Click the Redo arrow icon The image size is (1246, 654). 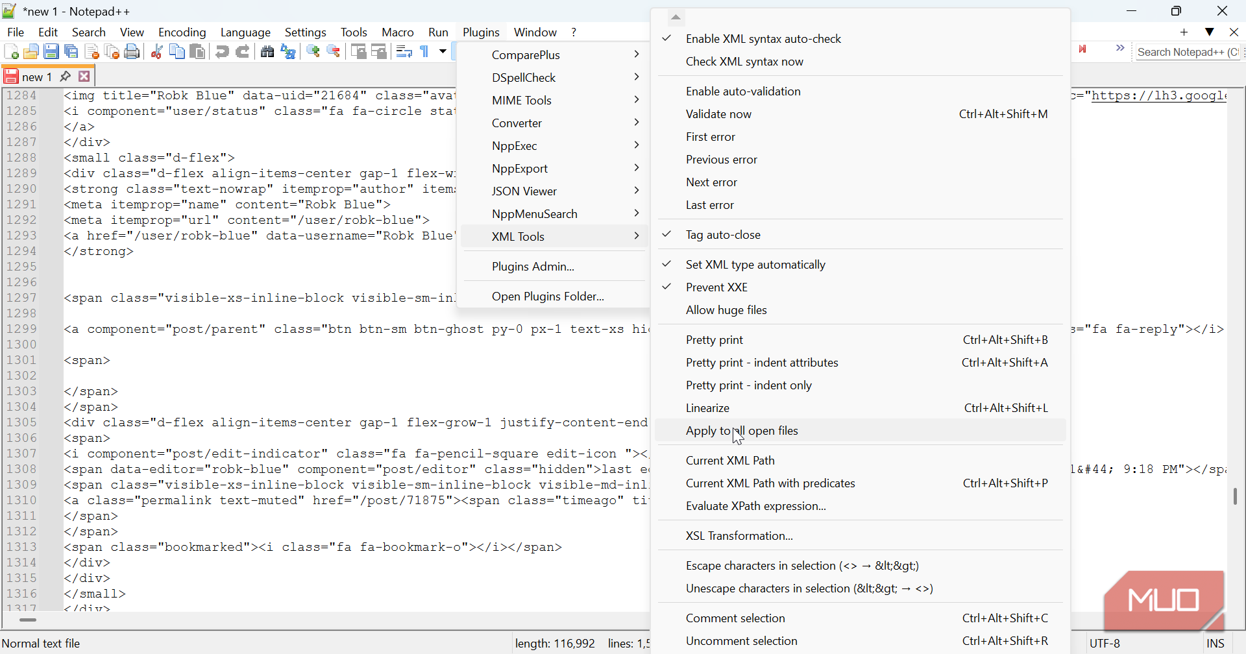click(243, 52)
